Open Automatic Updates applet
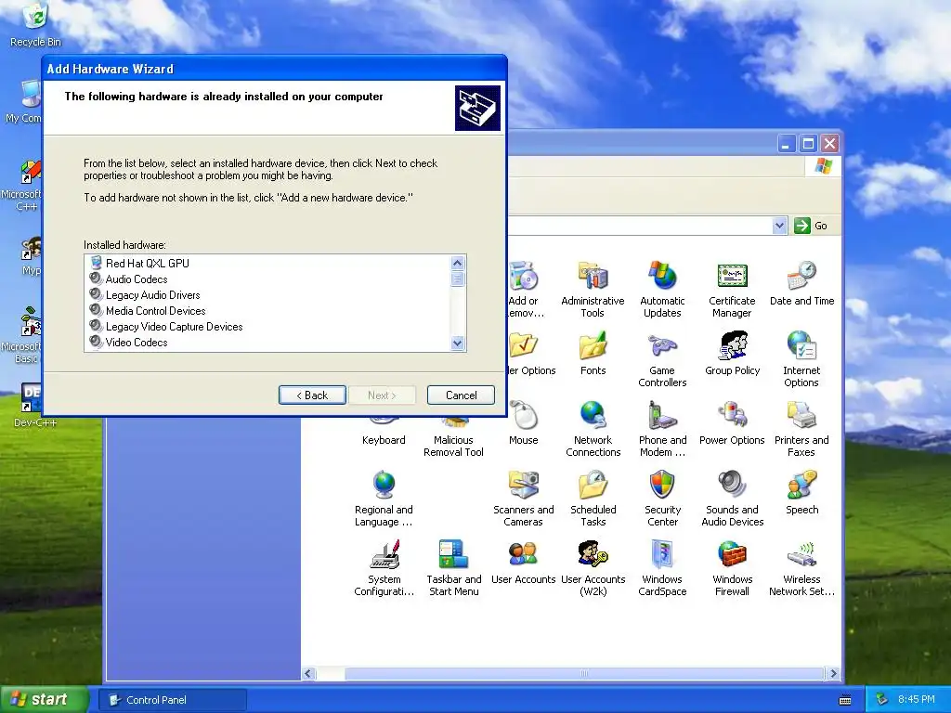 point(662,290)
